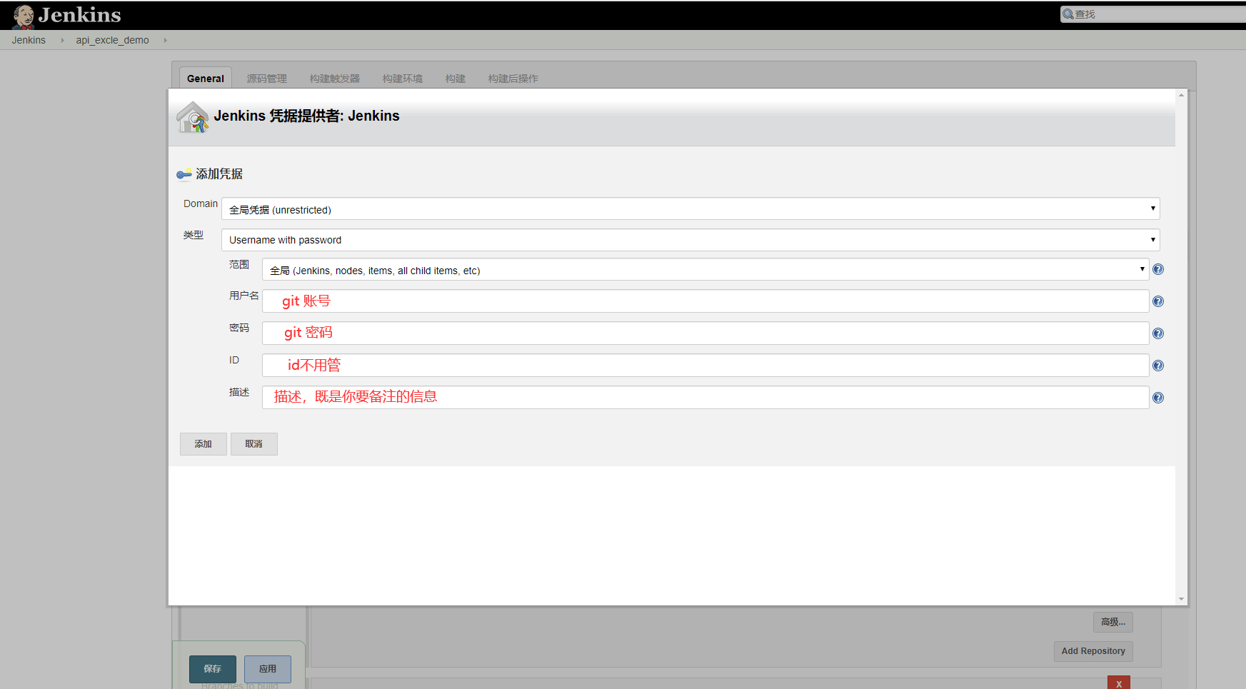Open help icon for 用户名 field
This screenshot has height=689, width=1246.
point(1158,301)
